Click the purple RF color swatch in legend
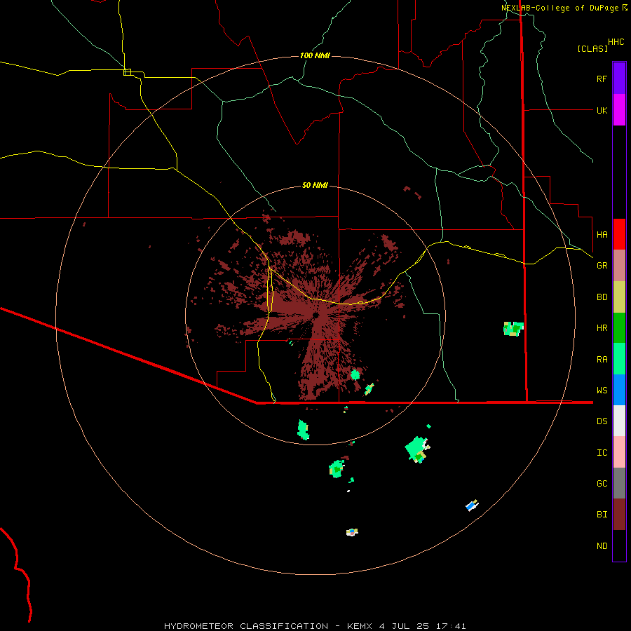Screen dimensions: 631x631 619,79
